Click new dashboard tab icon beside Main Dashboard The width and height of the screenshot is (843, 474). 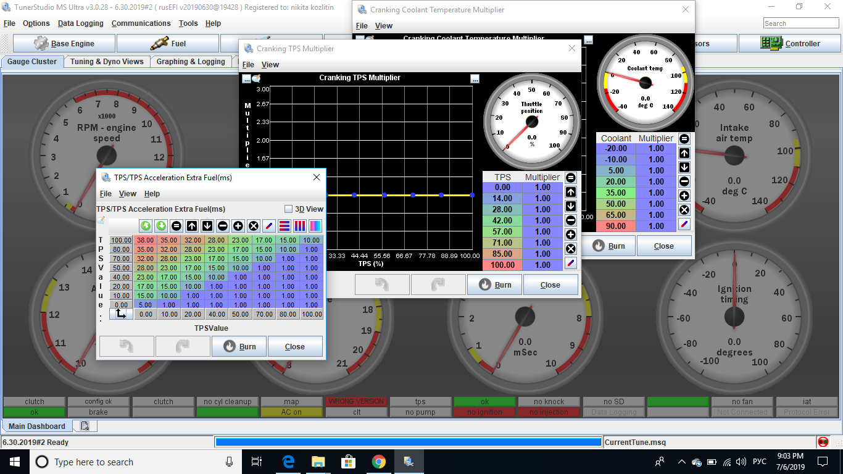pyautogui.click(x=85, y=426)
